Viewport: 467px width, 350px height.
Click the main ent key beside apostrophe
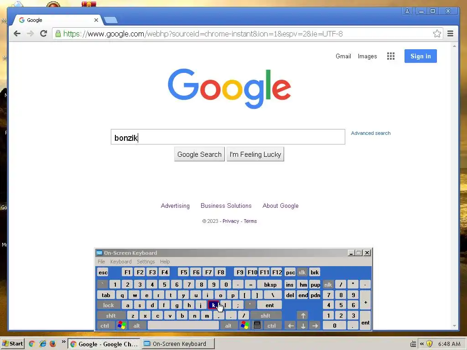tap(270, 305)
